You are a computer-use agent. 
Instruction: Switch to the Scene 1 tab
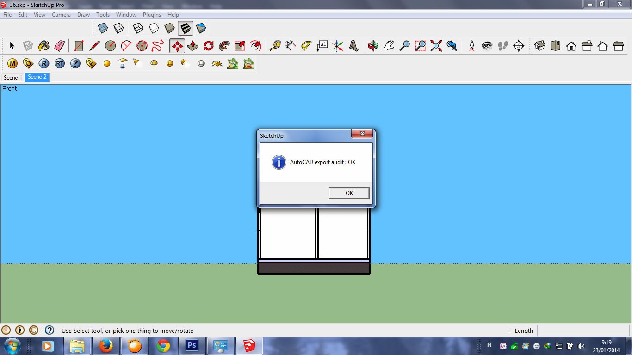click(13, 77)
